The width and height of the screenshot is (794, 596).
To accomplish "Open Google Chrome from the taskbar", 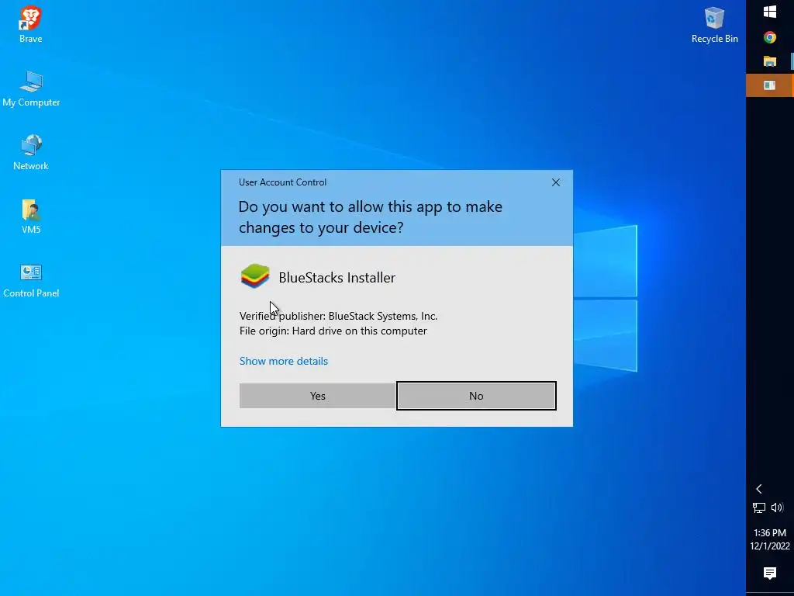I will pyautogui.click(x=770, y=37).
